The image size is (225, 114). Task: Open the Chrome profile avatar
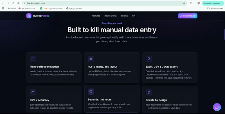click(x=199, y=3)
